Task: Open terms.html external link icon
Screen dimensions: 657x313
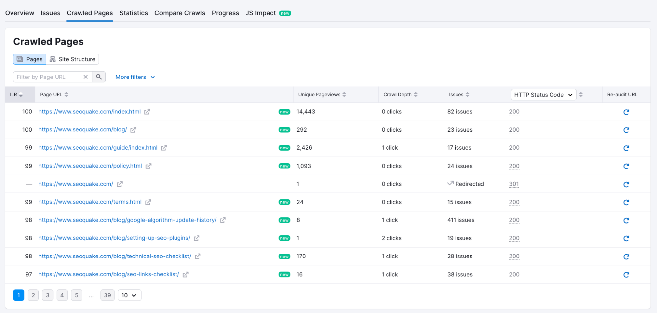Action: (148, 202)
